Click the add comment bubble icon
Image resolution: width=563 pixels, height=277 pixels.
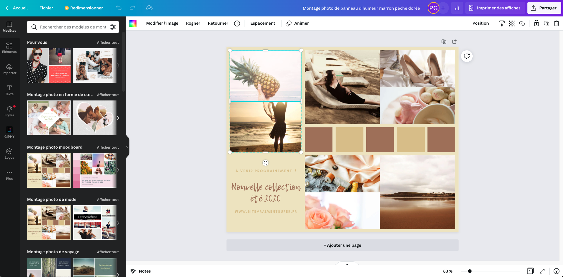[x=467, y=56]
